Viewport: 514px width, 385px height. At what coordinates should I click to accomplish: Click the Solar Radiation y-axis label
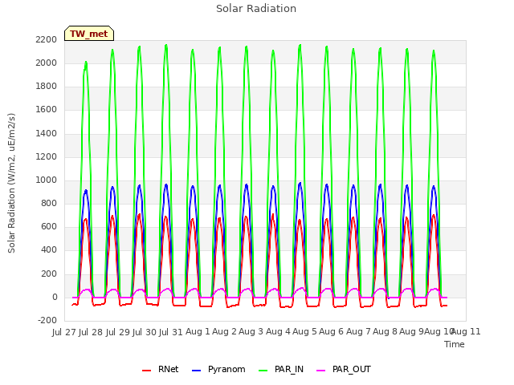[x=11, y=183]
